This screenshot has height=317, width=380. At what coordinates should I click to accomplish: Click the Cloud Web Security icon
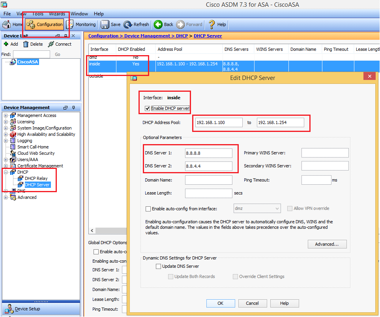coord(13,153)
